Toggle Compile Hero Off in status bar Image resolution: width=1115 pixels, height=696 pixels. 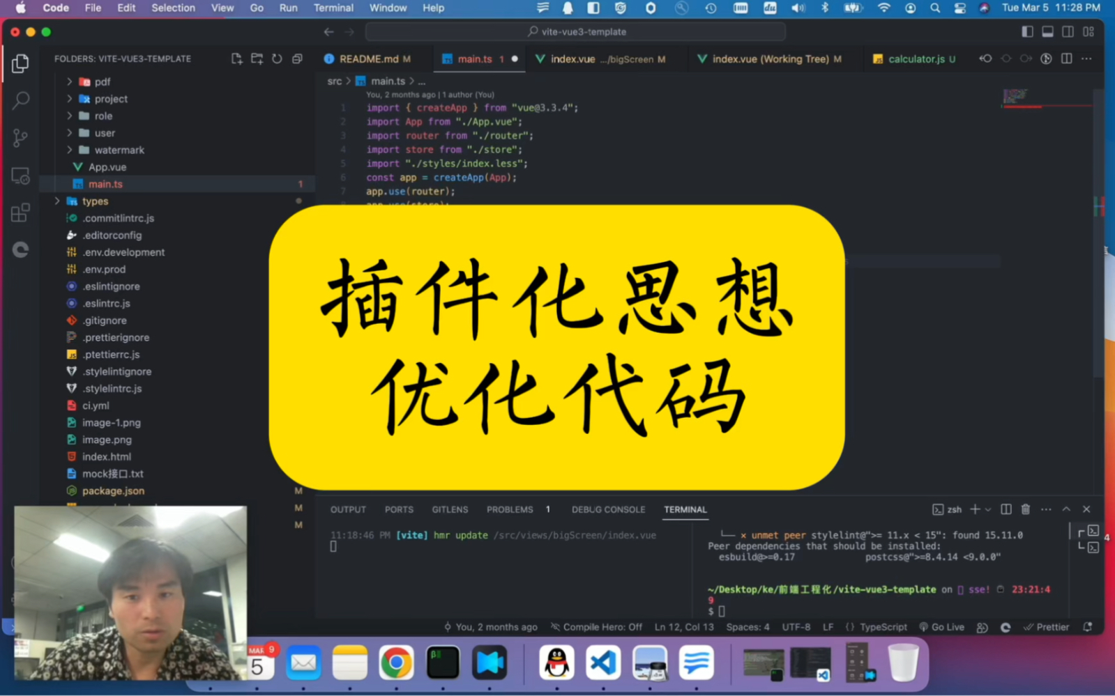(x=596, y=627)
